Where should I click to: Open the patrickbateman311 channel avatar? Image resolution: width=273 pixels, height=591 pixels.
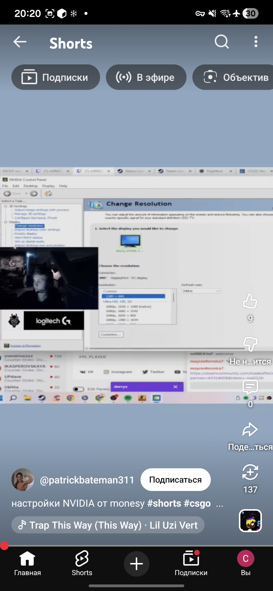click(x=23, y=480)
